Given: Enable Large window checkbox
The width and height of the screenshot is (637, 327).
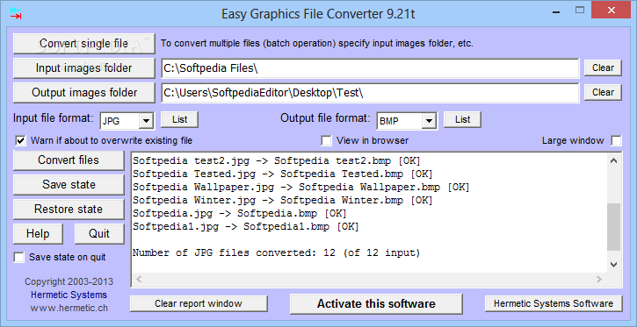Looking at the screenshot, I should 616,140.
